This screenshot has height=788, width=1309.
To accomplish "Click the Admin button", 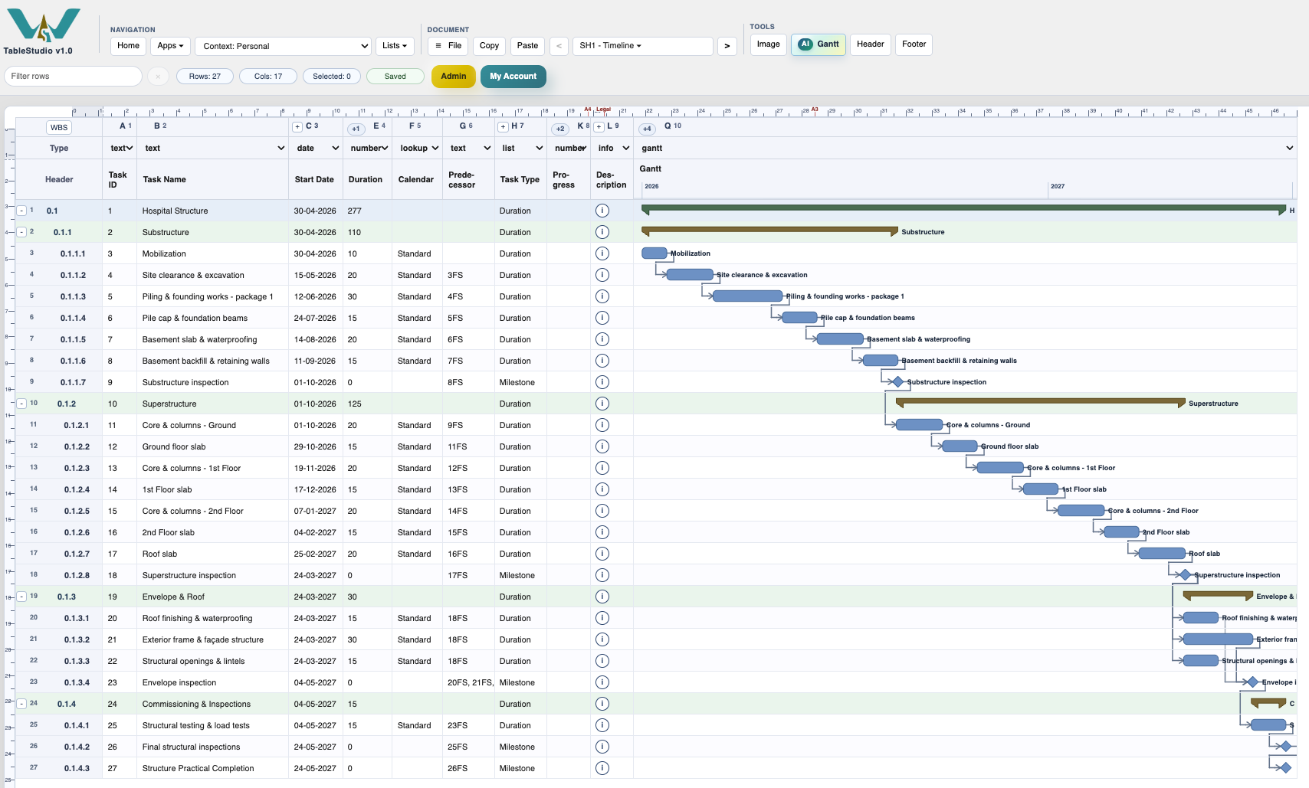I will [x=454, y=77].
